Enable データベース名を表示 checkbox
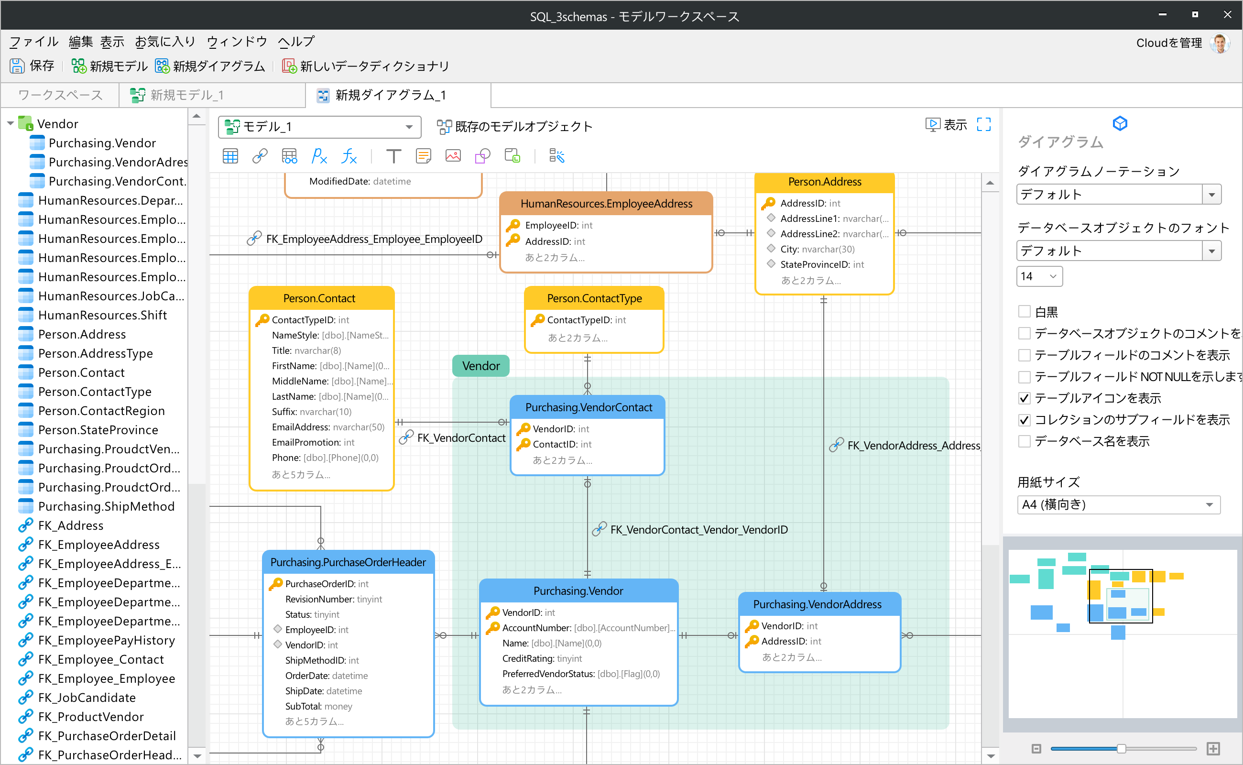 (1025, 441)
